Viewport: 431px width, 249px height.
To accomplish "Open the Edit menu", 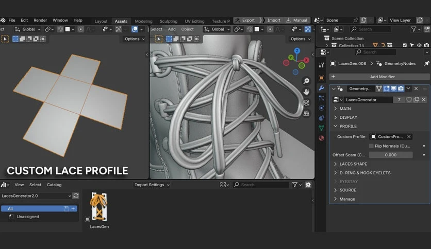I will click(24, 20).
